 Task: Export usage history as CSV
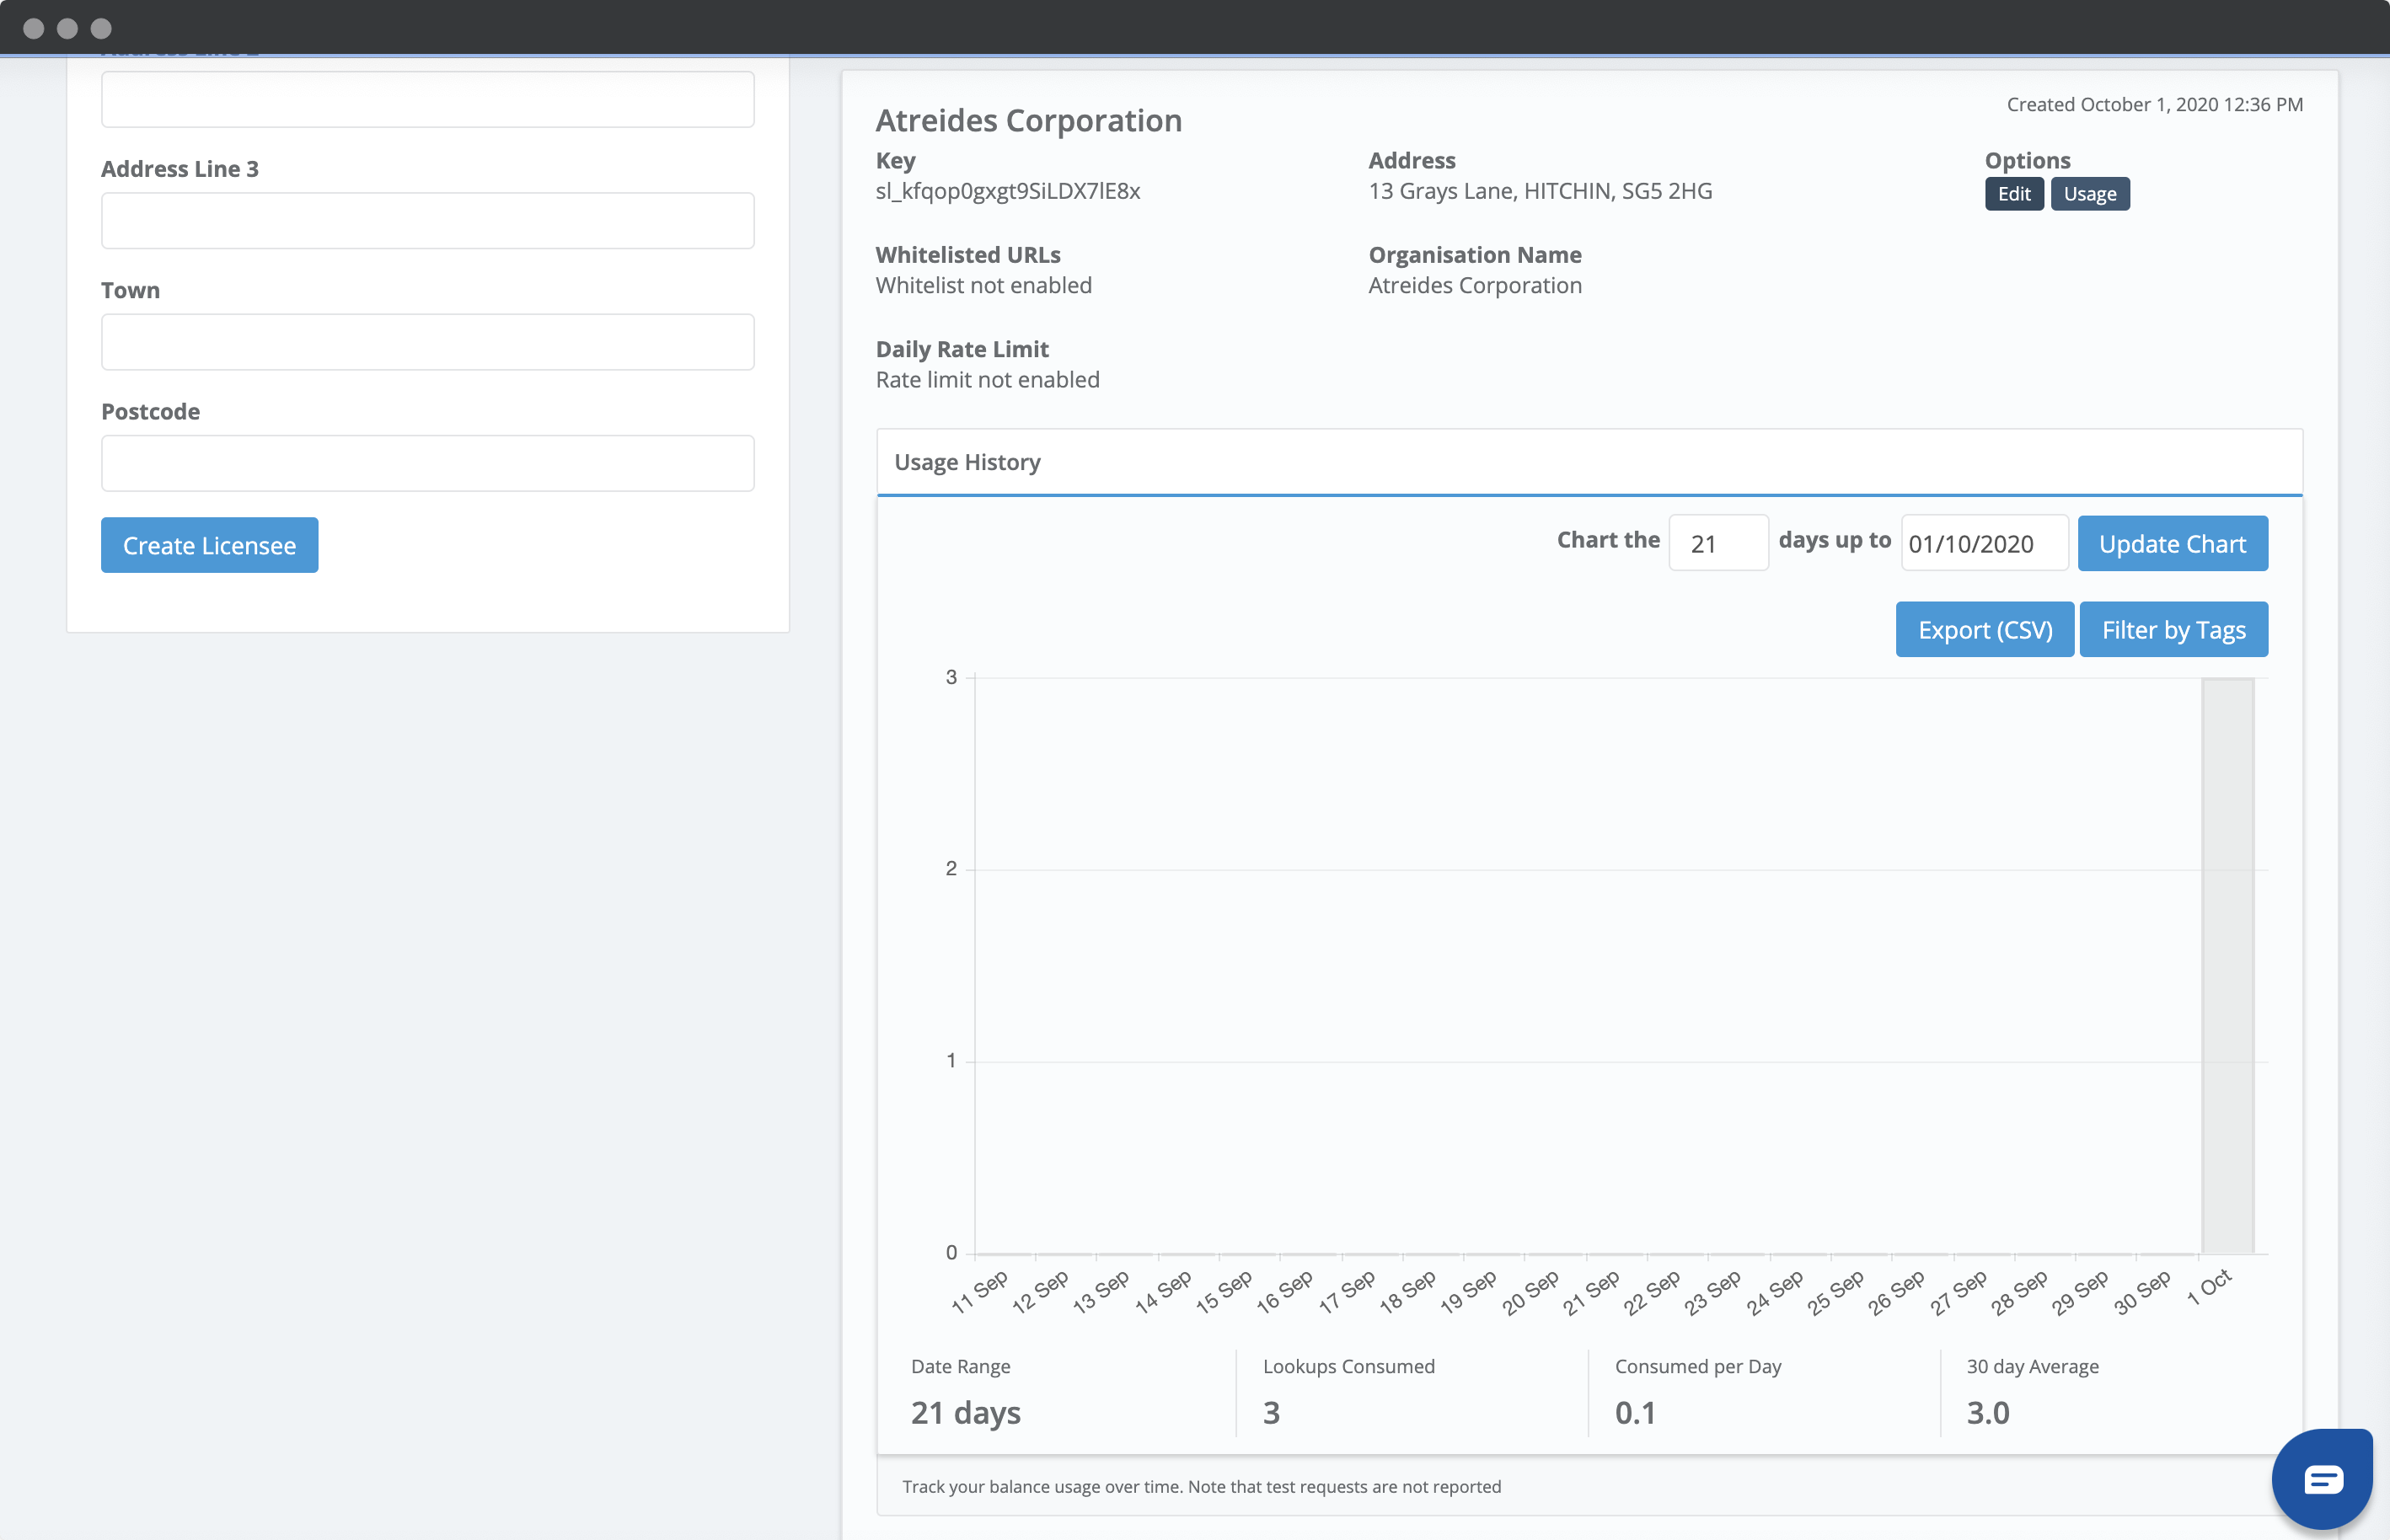[x=1985, y=629]
